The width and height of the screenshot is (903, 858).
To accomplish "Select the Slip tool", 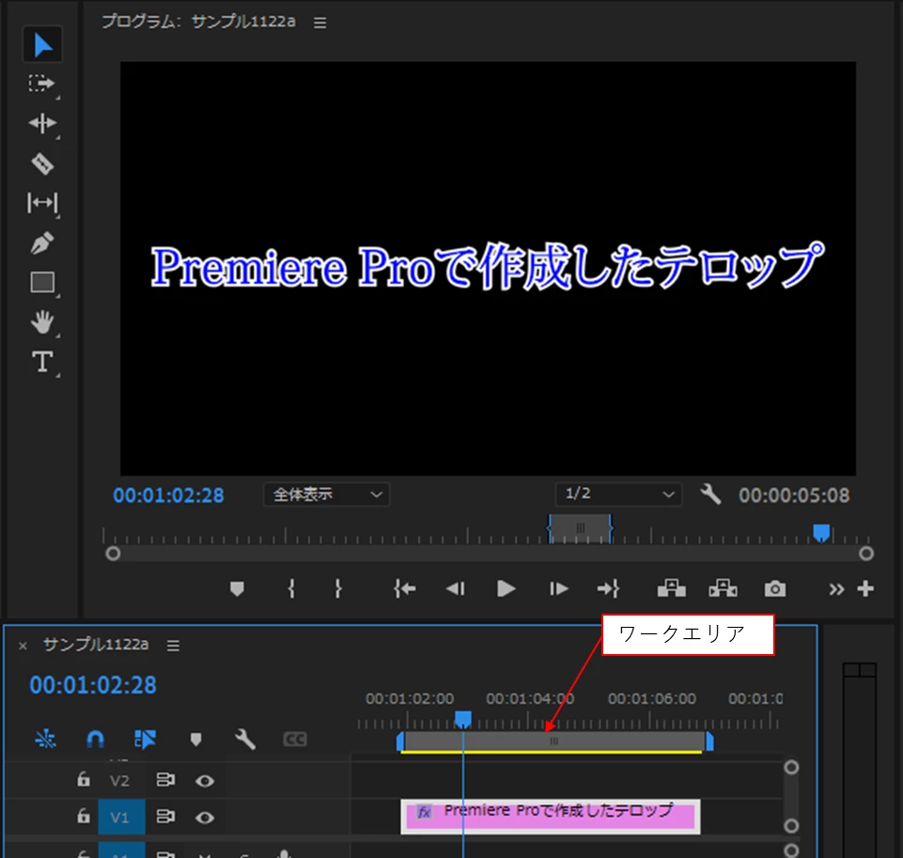I will 42,203.
